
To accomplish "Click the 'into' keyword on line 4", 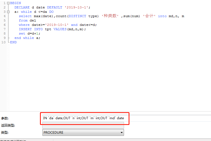I will coord(162,16).
